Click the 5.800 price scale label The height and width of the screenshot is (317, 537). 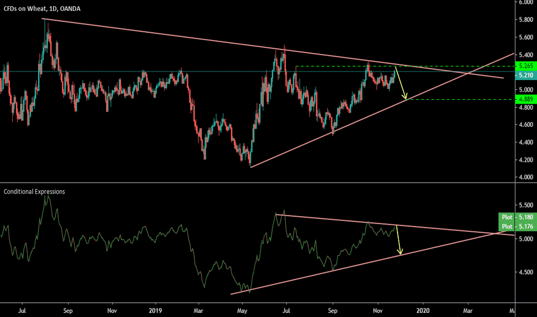pyautogui.click(x=526, y=20)
